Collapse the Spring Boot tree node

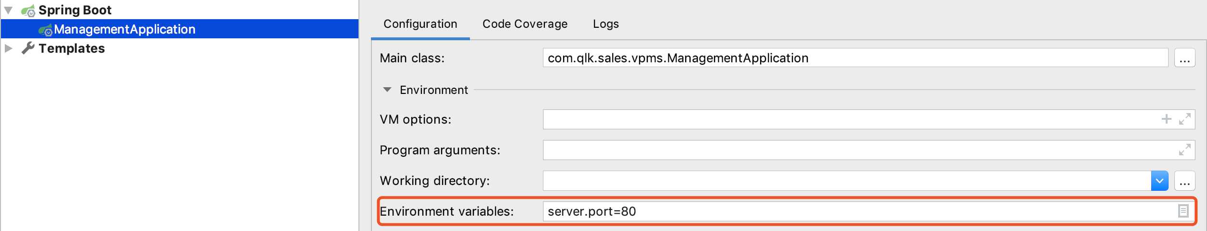pos(8,10)
